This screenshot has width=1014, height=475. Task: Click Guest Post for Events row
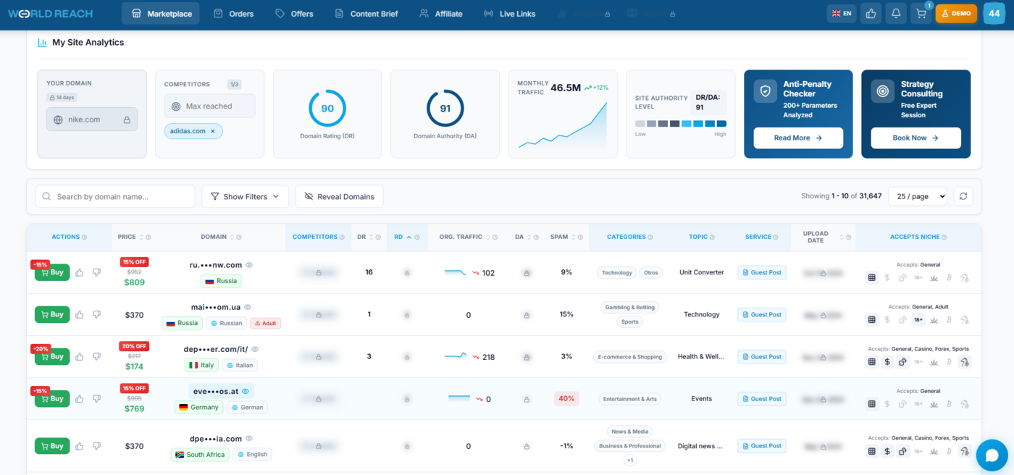coord(762,398)
